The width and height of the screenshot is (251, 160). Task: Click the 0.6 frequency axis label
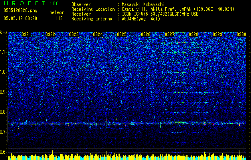[x=3, y=152]
